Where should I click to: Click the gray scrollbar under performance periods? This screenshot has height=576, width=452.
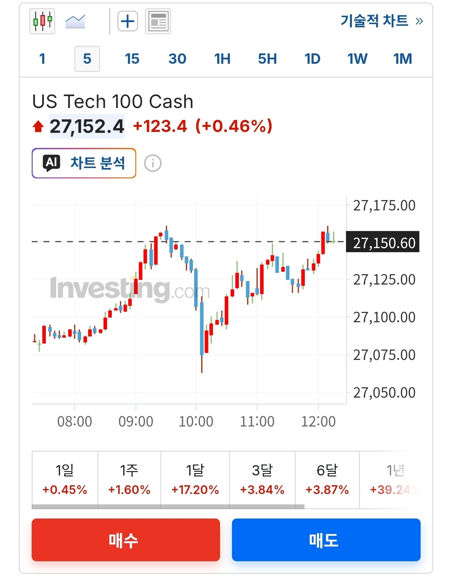168,507
